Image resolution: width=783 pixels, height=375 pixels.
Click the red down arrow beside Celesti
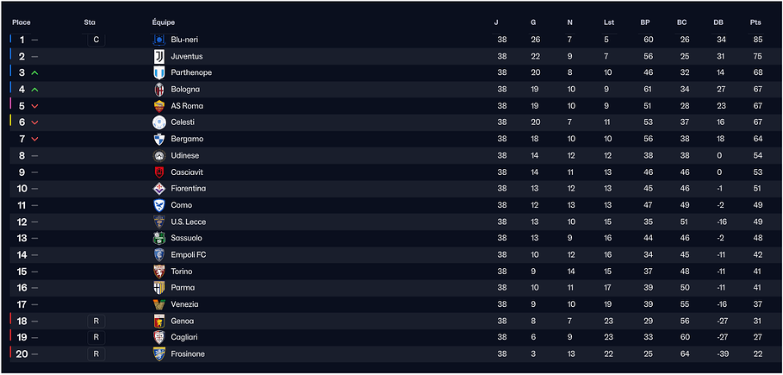(x=34, y=122)
